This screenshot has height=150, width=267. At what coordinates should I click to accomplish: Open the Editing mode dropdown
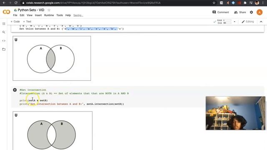tap(248, 22)
